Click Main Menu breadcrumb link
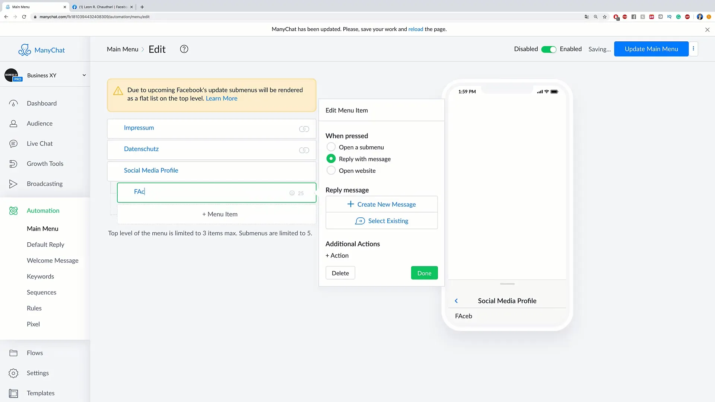The width and height of the screenshot is (715, 402). (x=123, y=49)
